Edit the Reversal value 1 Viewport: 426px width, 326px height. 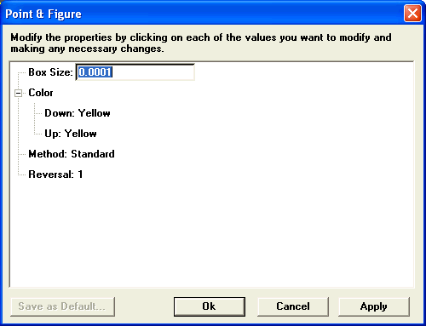(80, 174)
